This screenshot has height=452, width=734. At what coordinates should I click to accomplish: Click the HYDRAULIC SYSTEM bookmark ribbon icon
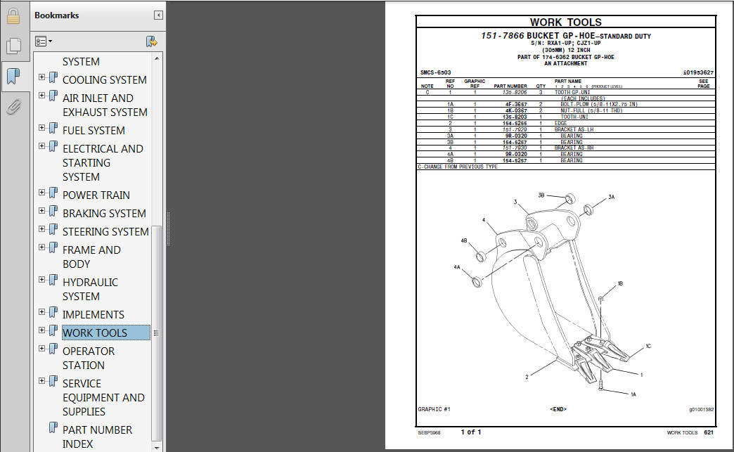point(53,280)
